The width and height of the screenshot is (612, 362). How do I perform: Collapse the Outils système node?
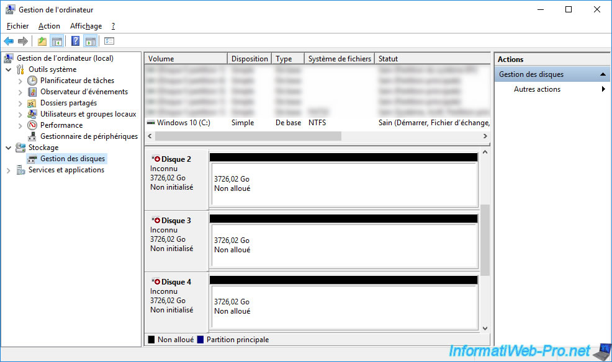coord(9,69)
